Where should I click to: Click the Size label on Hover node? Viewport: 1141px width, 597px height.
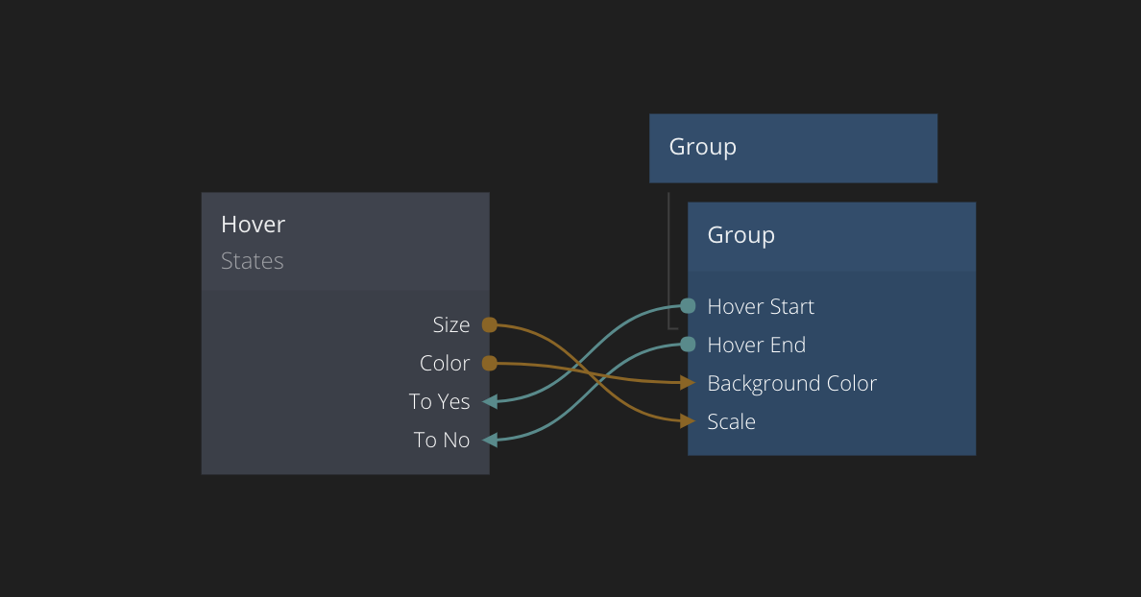point(450,325)
